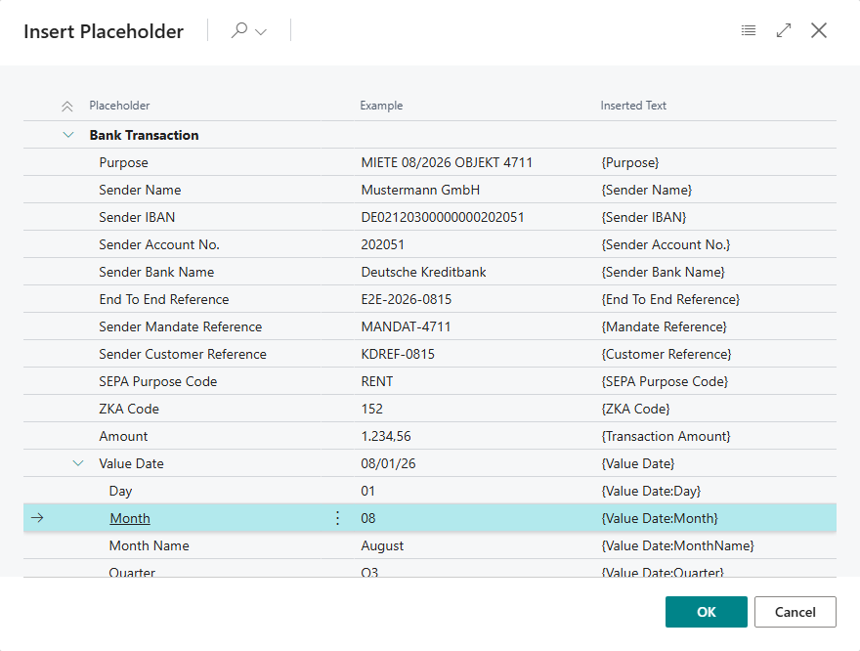860x651 pixels.
Task: Select the Sender Mandate Reference row
Action: click(429, 326)
